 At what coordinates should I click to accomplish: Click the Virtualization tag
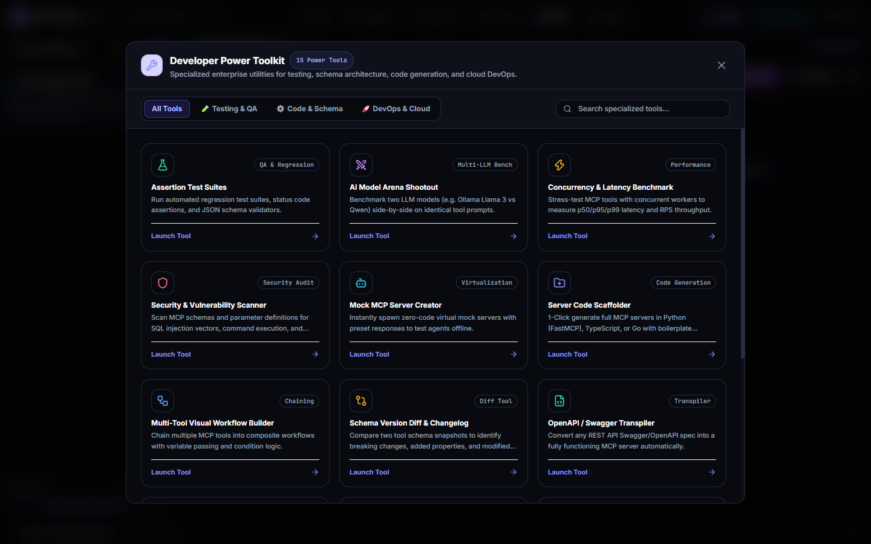click(x=487, y=283)
